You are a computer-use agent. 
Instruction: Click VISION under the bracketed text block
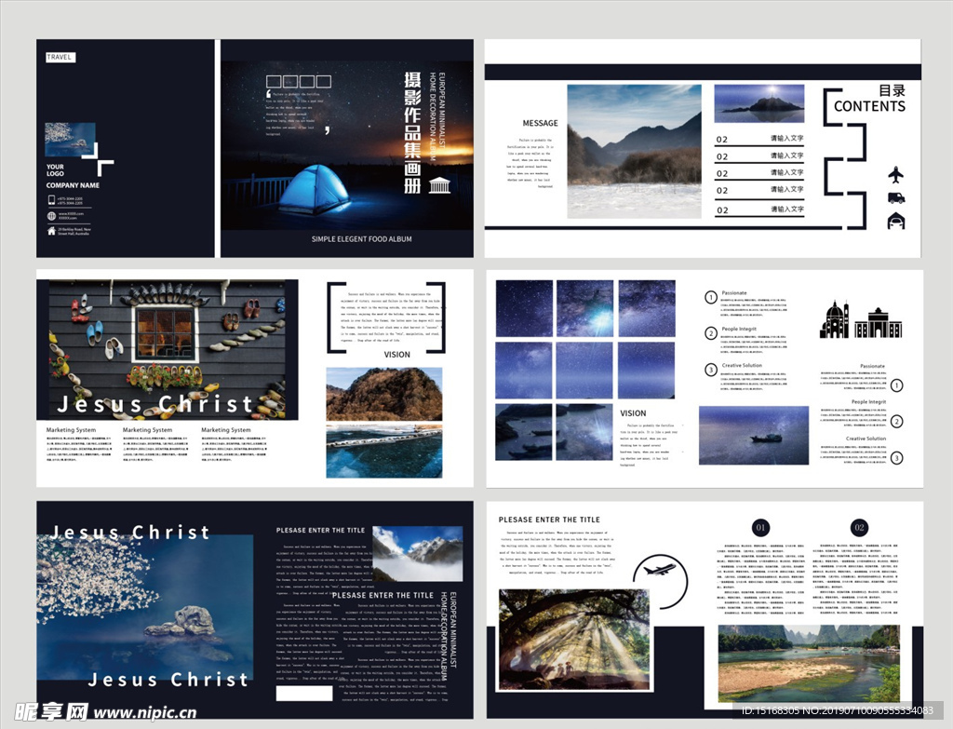point(396,355)
